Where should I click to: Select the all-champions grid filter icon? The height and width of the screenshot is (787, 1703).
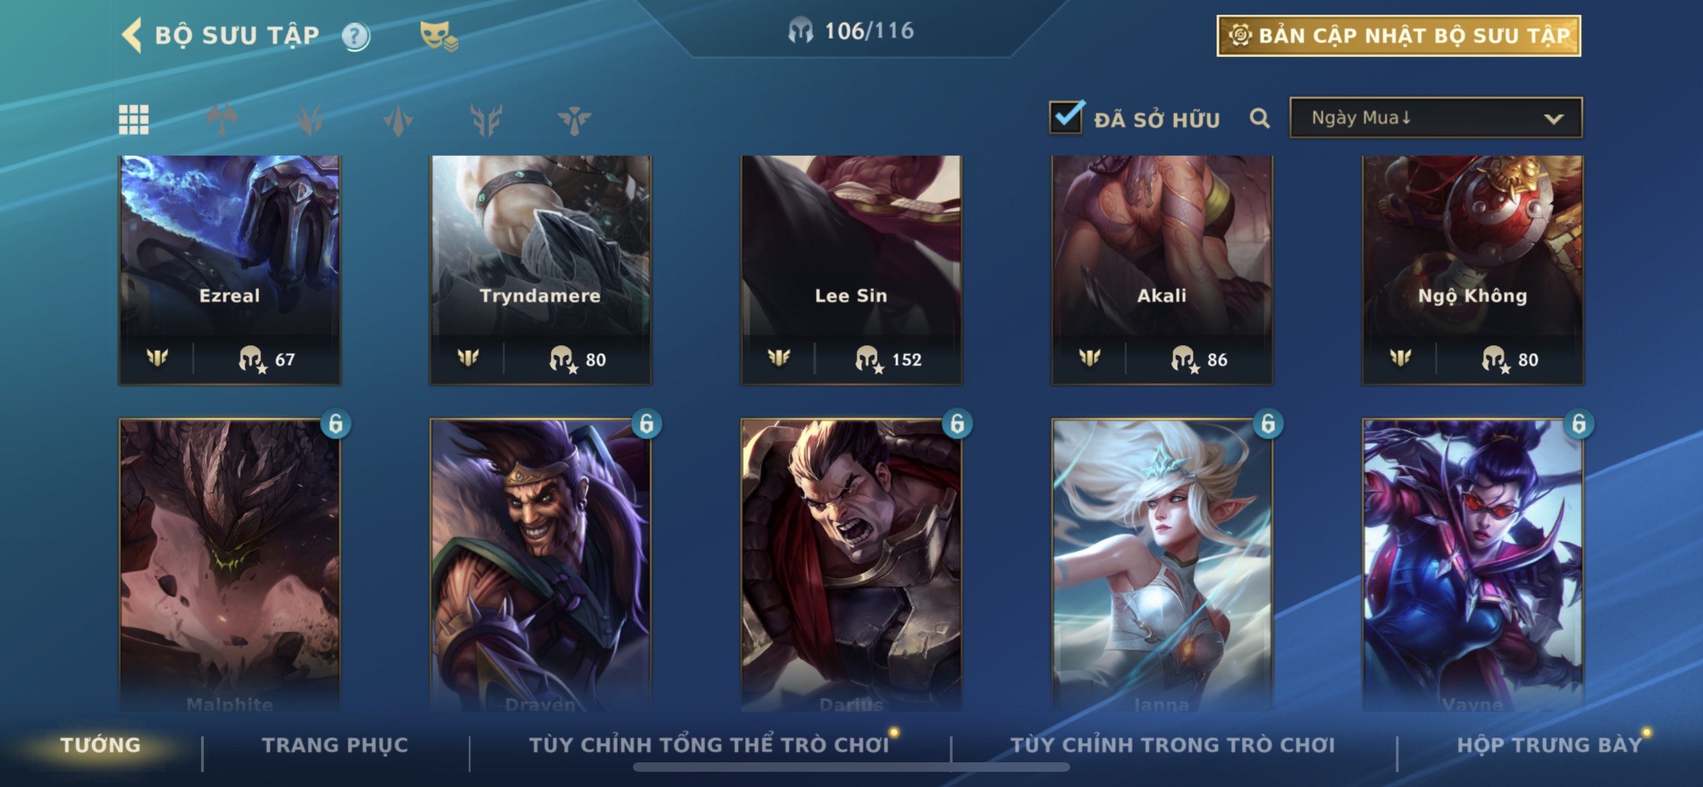pos(134,120)
